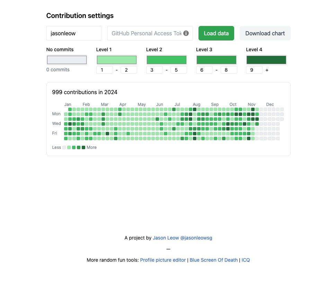This screenshot has height=288, width=336.
Task: Click the jasonleow username field
Action: [x=74, y=33]
